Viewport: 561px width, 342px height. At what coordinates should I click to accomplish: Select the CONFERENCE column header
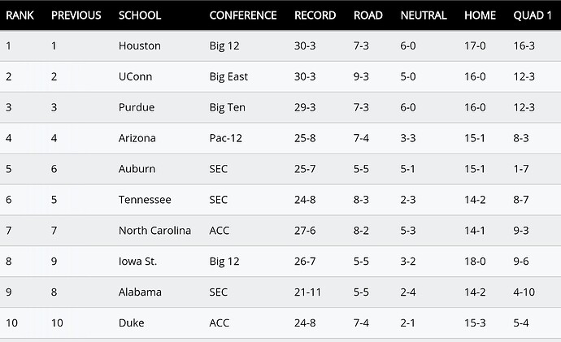pos(243,15)
